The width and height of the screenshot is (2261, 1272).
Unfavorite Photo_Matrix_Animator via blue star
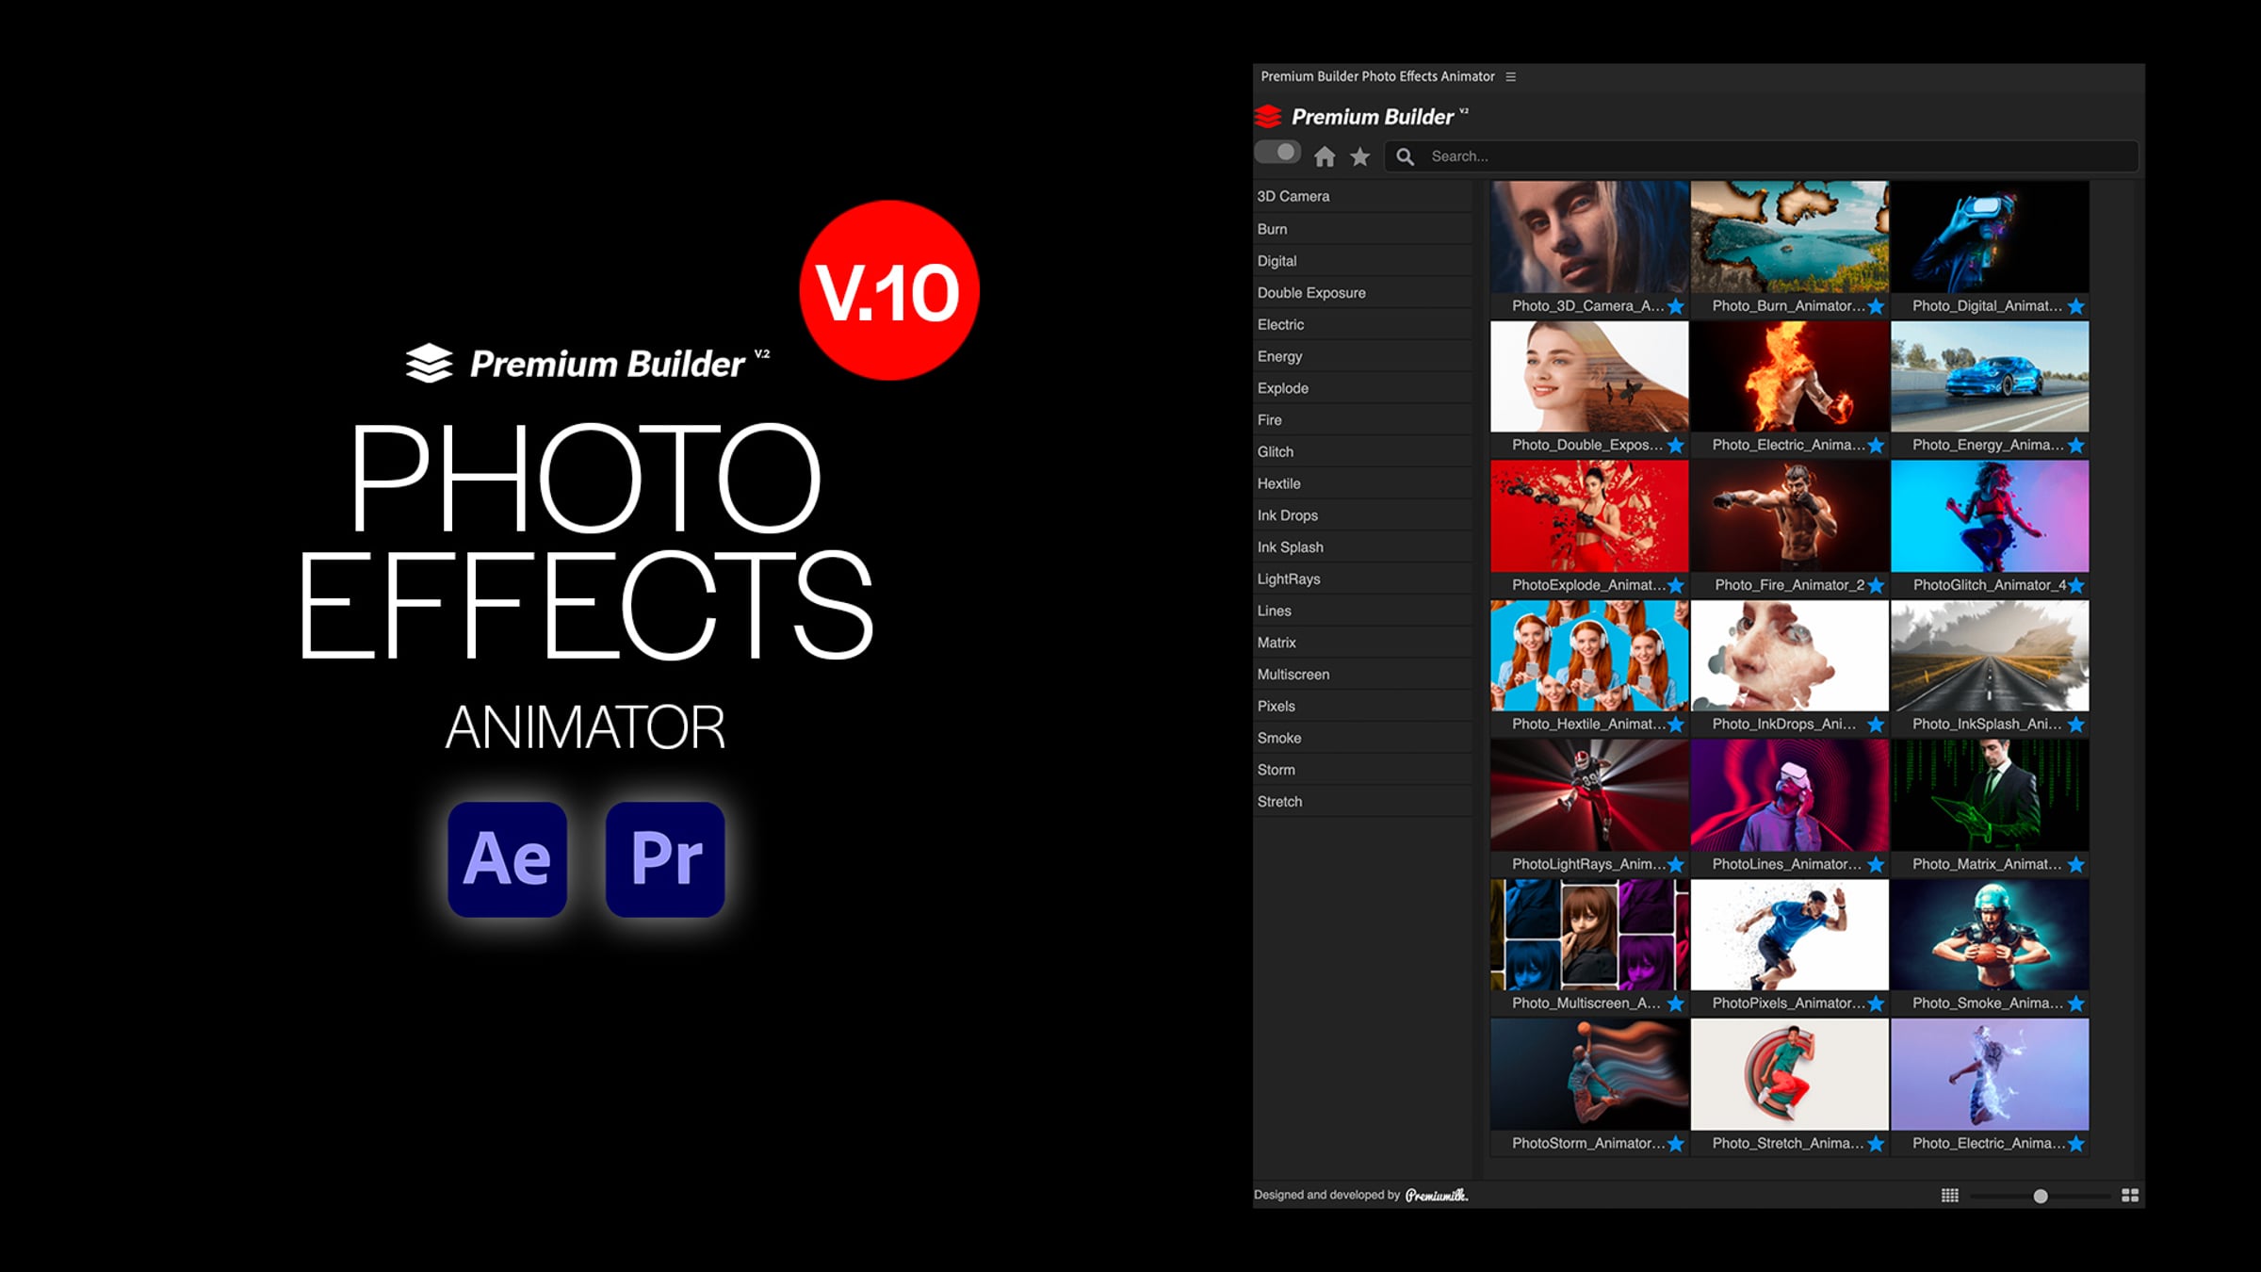coord(2075,864)
